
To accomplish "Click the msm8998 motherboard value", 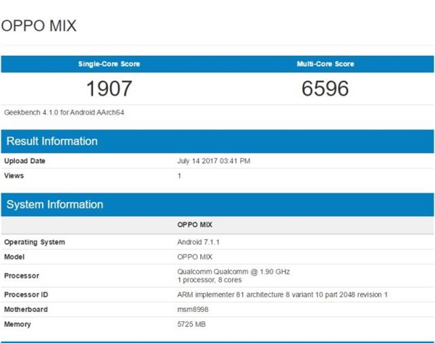I will [x=194, y=309].
